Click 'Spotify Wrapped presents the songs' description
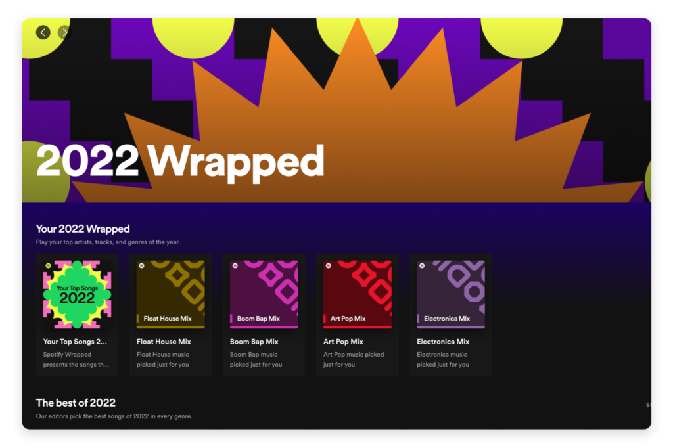 [76, 359]
